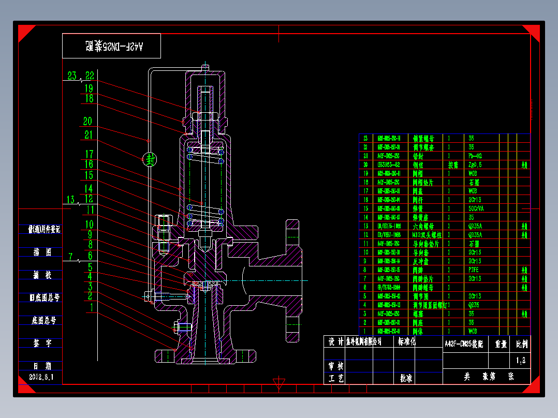Click callout number 14 label
The width and height of the screenshot is (558, 418).
pyautogui.click(x=89, y=188)
